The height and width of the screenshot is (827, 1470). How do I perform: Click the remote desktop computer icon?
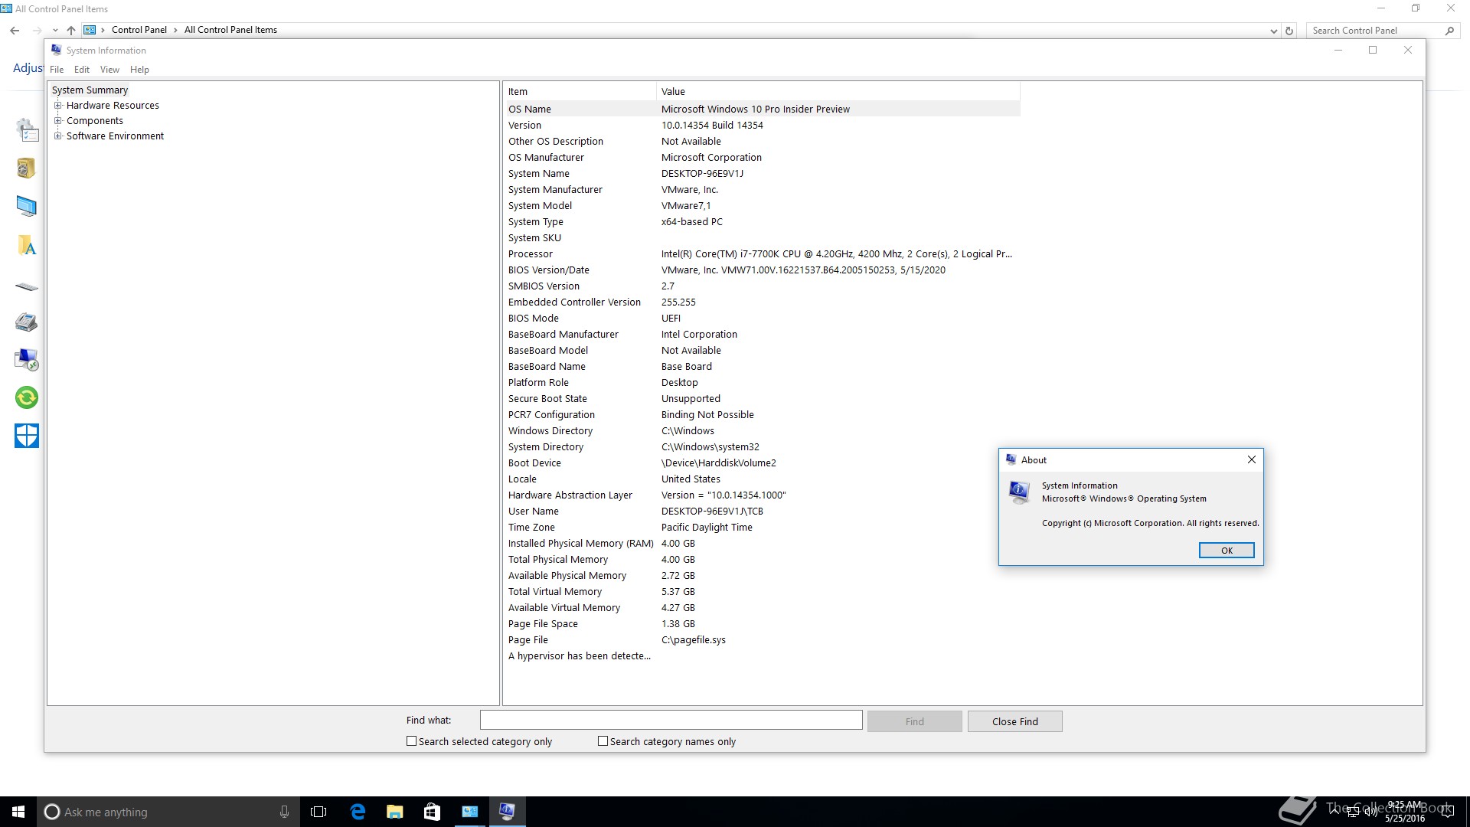[x=27, y=359]
